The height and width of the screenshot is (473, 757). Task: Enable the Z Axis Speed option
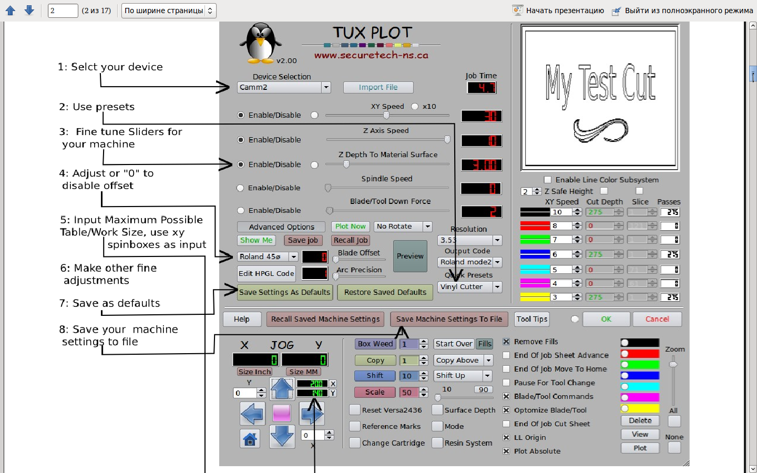241,140
